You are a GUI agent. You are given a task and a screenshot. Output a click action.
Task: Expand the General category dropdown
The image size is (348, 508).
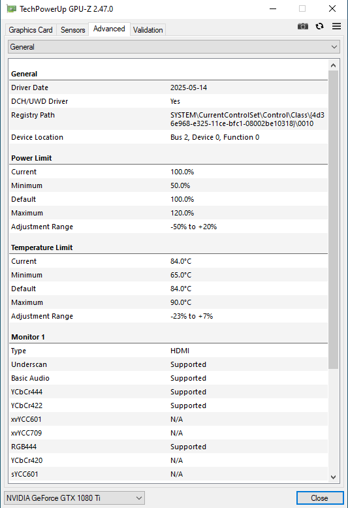tap(174, 47)
